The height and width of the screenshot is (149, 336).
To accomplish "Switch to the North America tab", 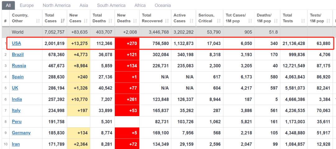I will coord(57,5).
